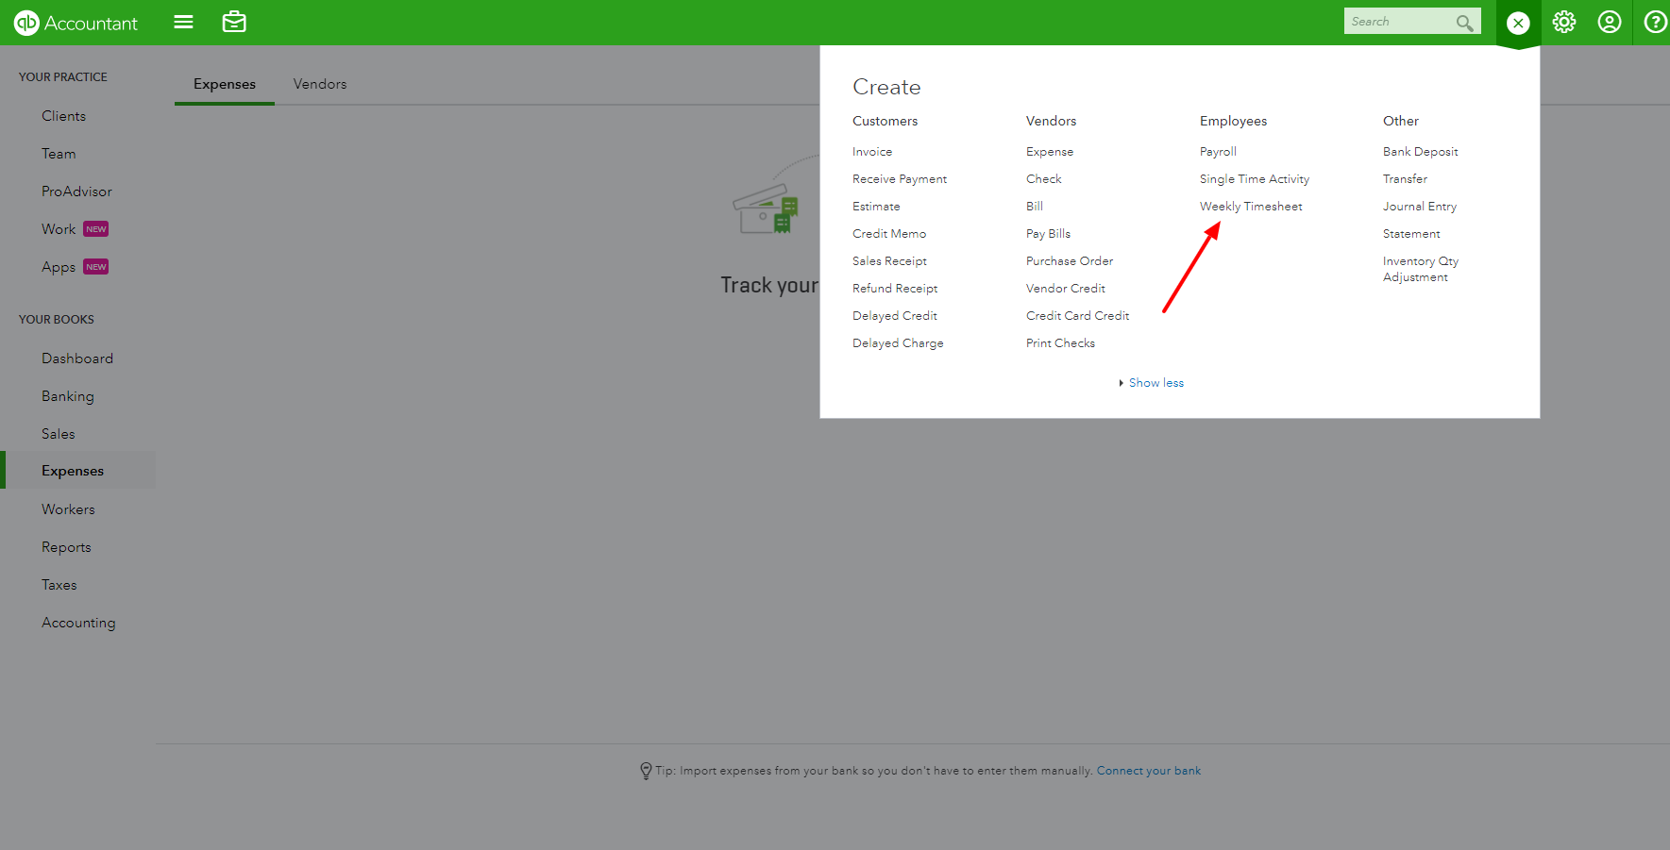
Task: Create a new Invoice
Action: click(x=871, y=151)
